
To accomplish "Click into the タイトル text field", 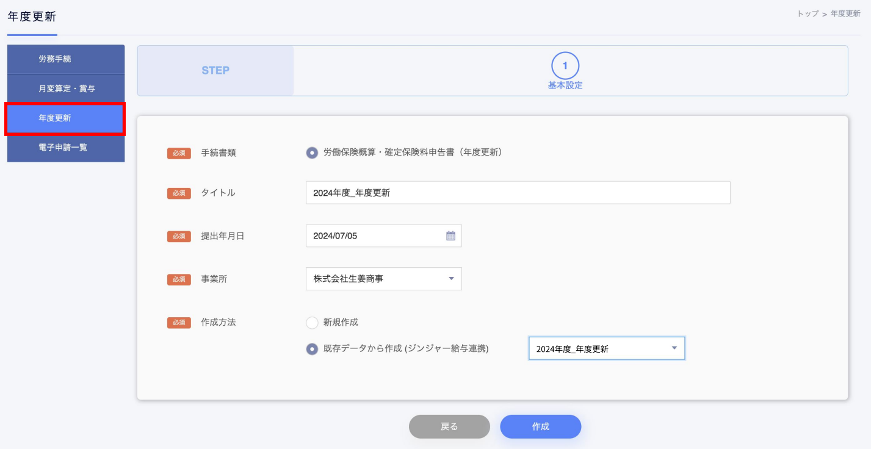I will pyautogui.click(x=518, y=193).
